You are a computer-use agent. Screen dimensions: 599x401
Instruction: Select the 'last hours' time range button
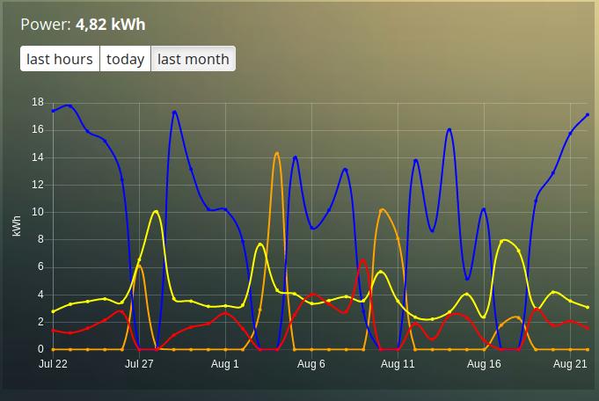tap(60, 59)
